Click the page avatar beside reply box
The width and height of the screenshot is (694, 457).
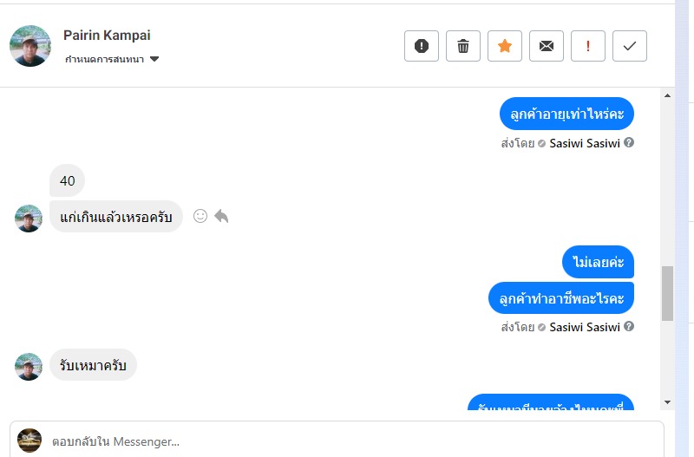(29, 441)
